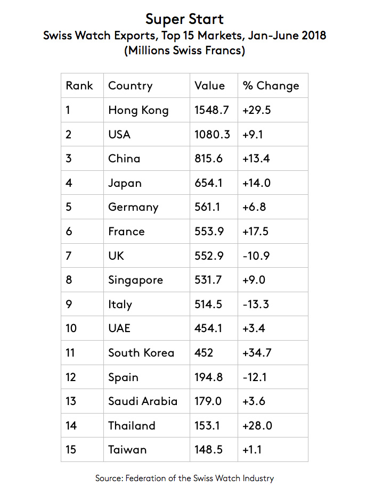Viewport: 366px width, 487px height.
Task: Select the Value column header
Action: (x=209, y=86)
